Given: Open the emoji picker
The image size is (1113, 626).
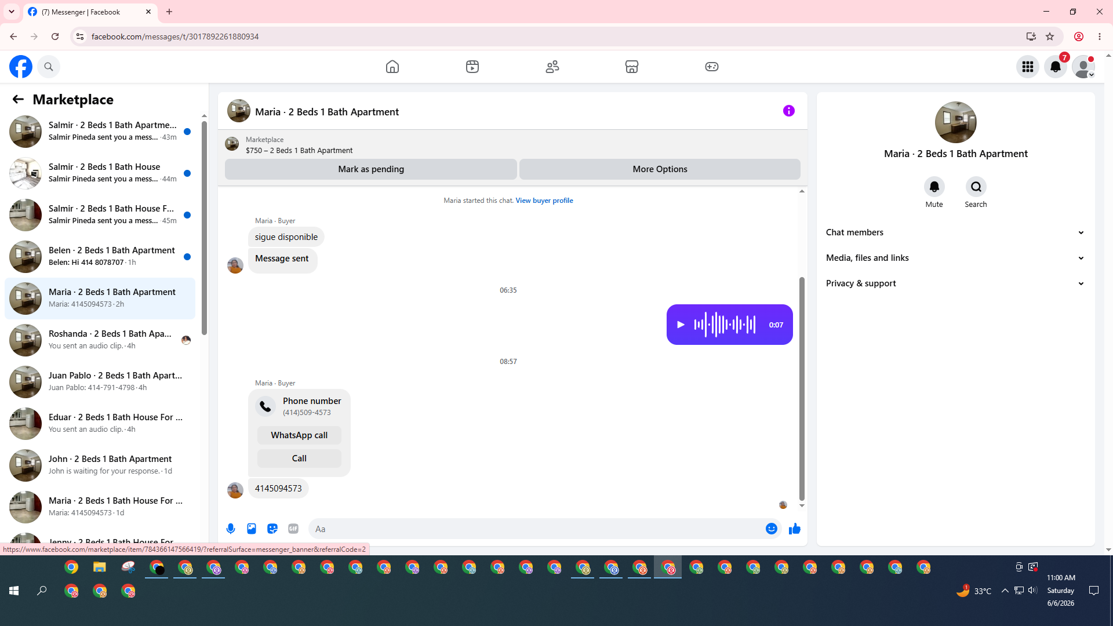Looking at the screenshot, I should click(771, 529).
